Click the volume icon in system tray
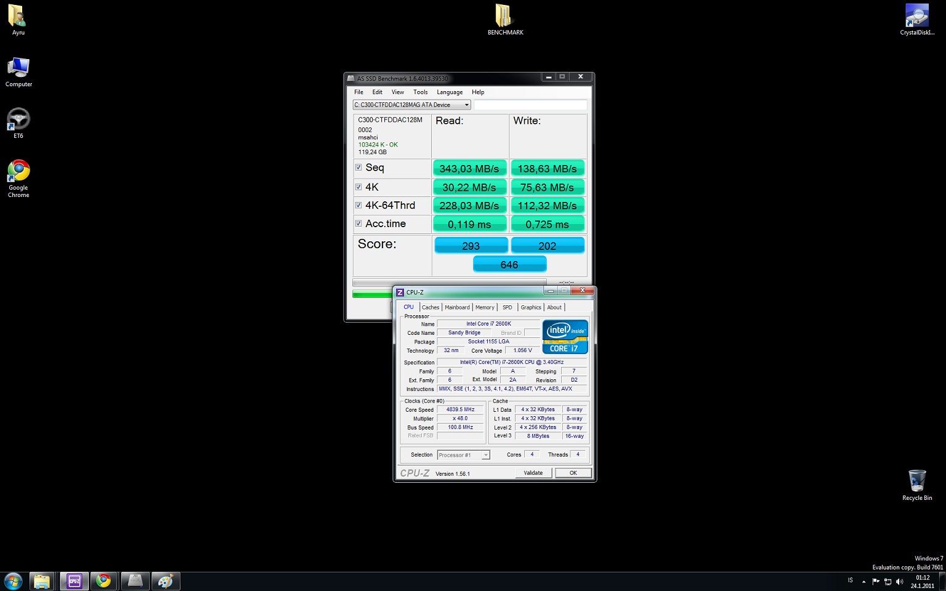 pos(899,581)
